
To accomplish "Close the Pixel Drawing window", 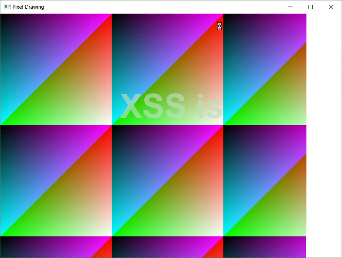I will pyautogui.click(x=331, y=7).
